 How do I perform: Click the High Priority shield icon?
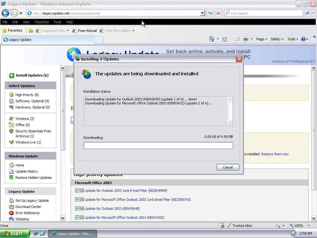tap(11, 95)
